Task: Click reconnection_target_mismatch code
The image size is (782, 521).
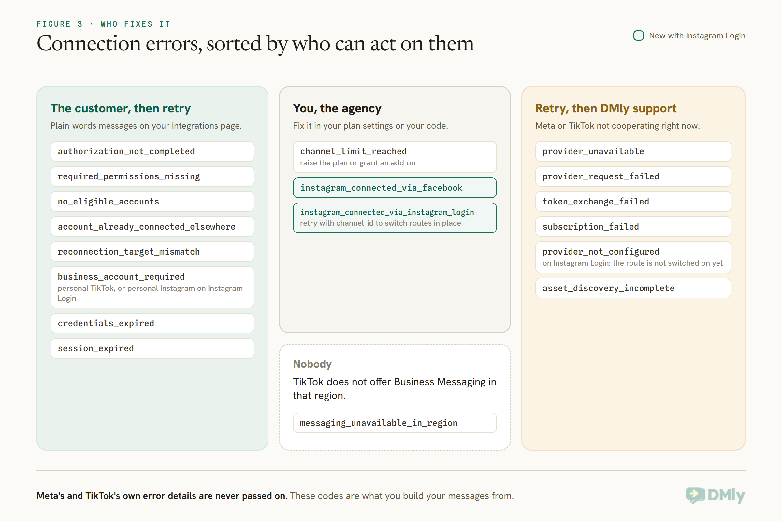Action: 152,252
